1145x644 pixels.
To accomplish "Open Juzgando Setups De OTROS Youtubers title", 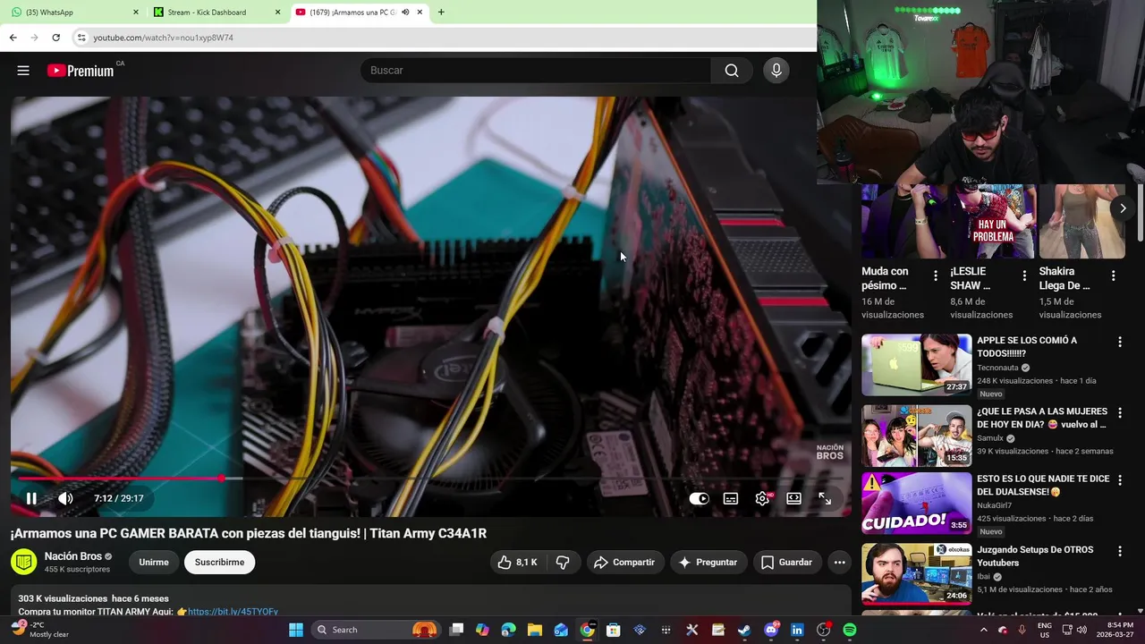I will tap(1035, 556).
